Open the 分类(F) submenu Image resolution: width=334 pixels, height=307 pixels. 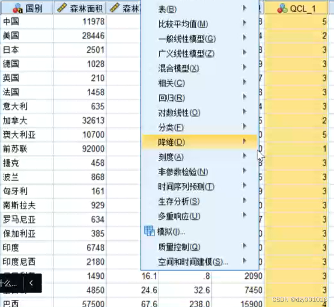(x=200, y=128)
